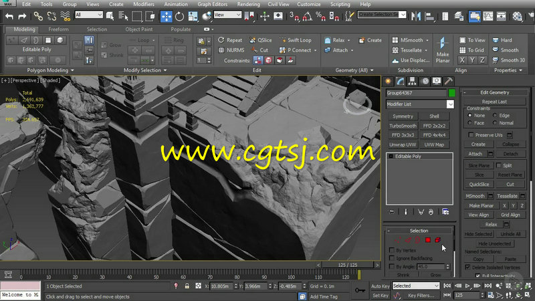Click the Unwrap UVW modifier button
This screenshot has height=301, width=535.
(x=403, y=144)
